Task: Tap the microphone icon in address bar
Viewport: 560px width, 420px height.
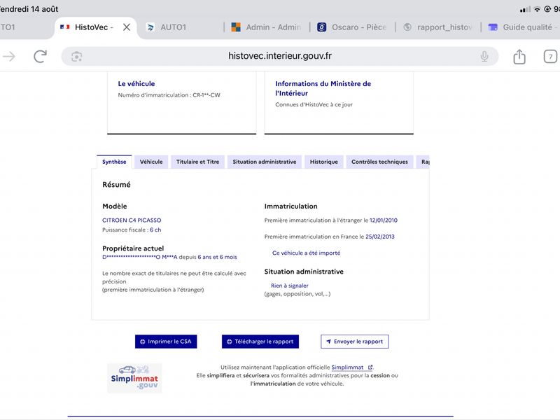Action: 484,56
